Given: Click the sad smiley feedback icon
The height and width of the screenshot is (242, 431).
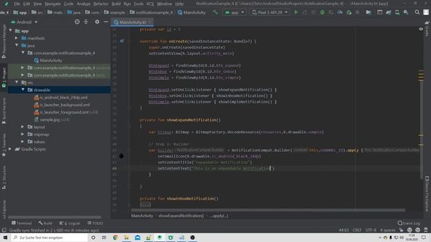Looking at the screenshot, I should (x=418, y=230).
